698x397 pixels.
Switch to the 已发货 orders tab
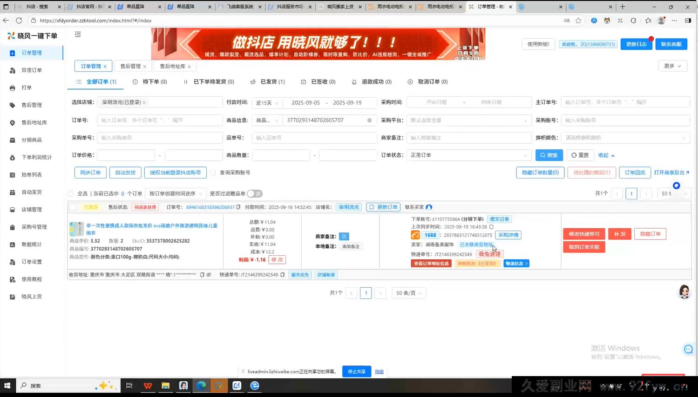[268, 82]
